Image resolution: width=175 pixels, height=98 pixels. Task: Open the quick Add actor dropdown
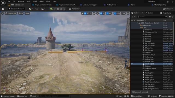coord(31,9)
